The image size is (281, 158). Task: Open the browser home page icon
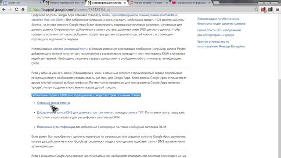tap(23, 9)
